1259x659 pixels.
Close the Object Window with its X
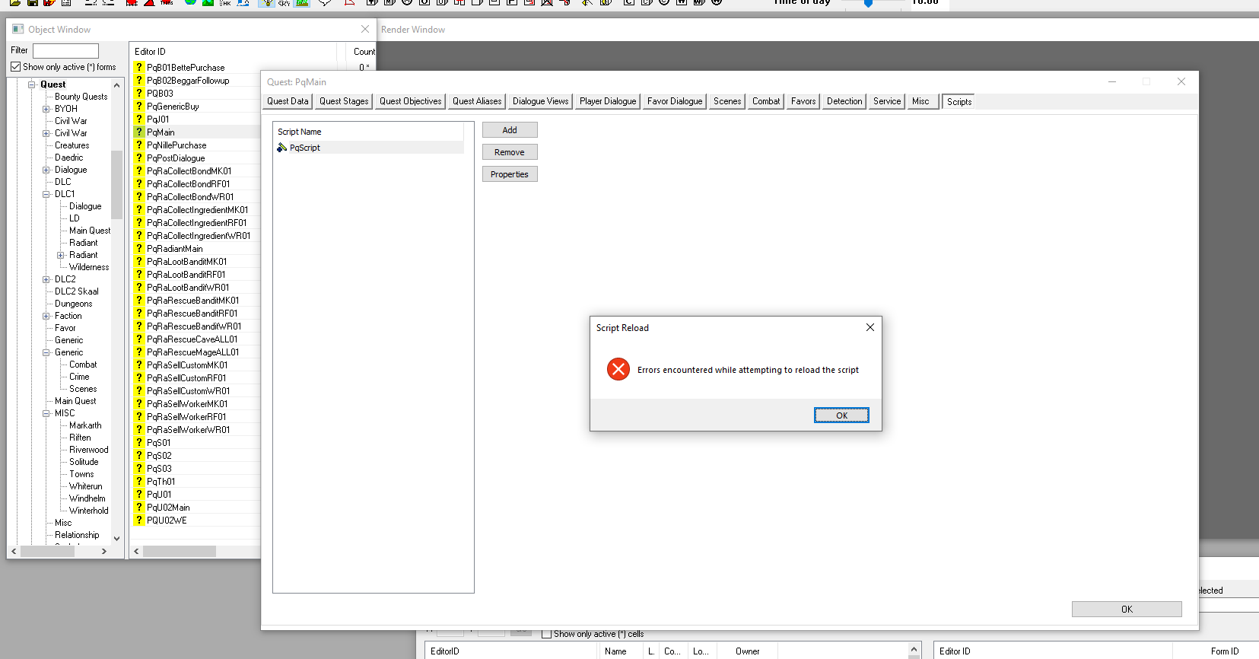365,29
